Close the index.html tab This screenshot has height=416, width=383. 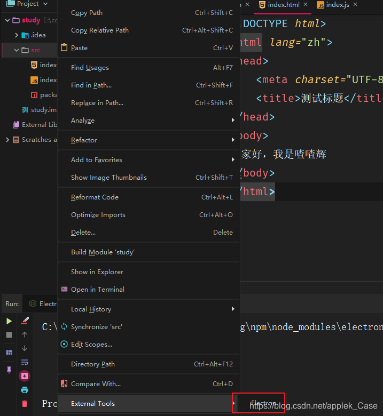(306, 4)
